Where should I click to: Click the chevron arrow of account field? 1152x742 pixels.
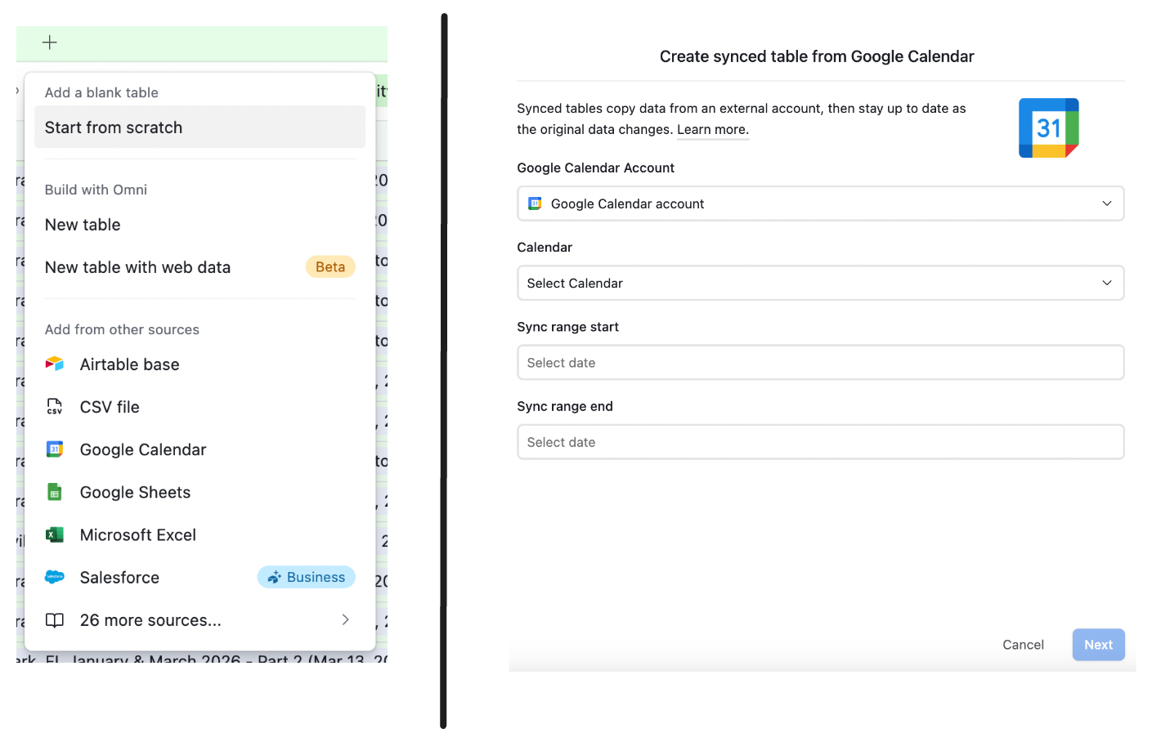click(1107, 203)
